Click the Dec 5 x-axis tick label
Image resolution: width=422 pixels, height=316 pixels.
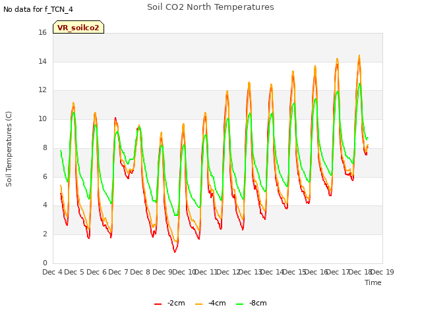[x=75, y=272]
